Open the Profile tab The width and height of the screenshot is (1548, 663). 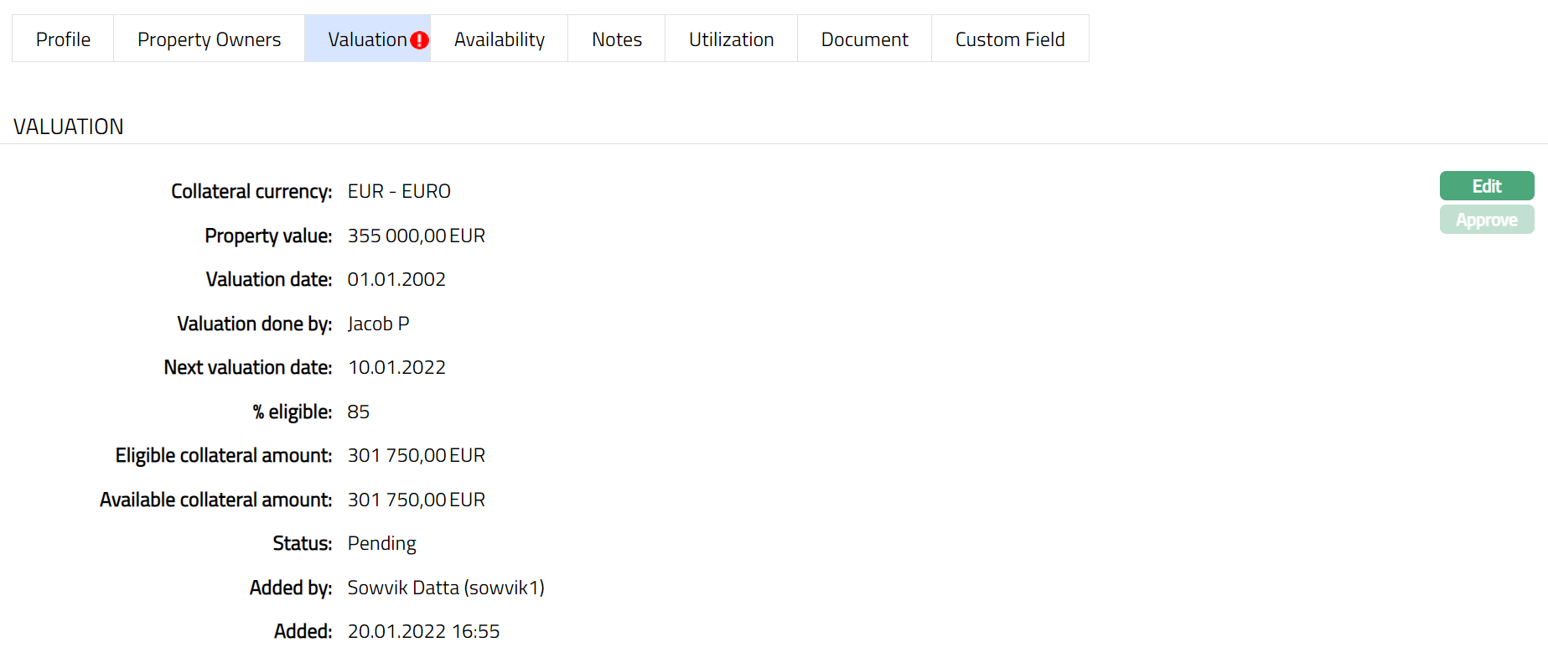(63, 39)
